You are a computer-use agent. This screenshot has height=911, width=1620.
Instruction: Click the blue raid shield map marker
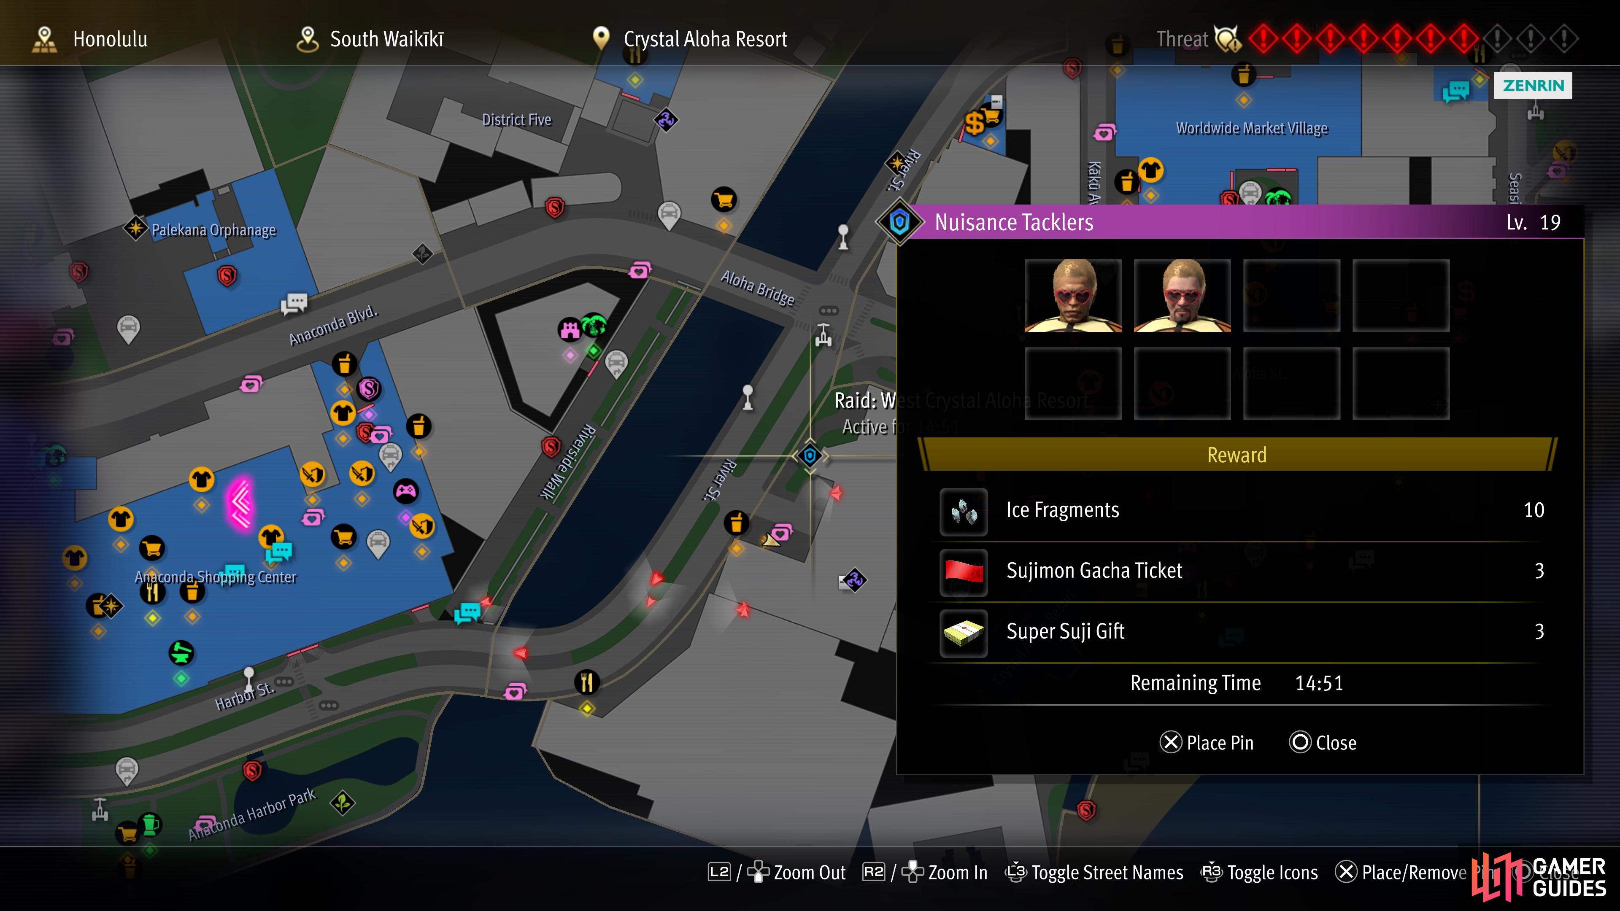(810, 455)
